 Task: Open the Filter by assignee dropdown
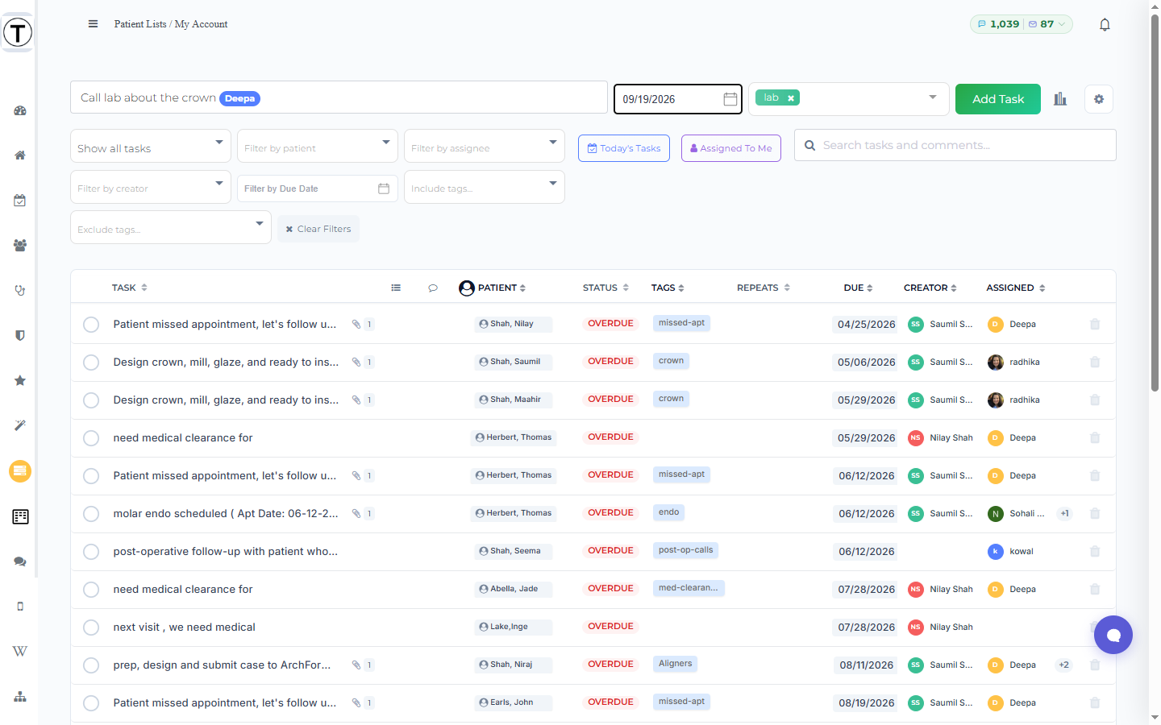pos(485,146)
